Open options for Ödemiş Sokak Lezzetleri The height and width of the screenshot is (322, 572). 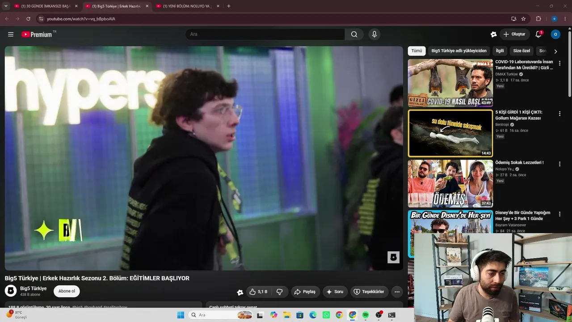559,164
